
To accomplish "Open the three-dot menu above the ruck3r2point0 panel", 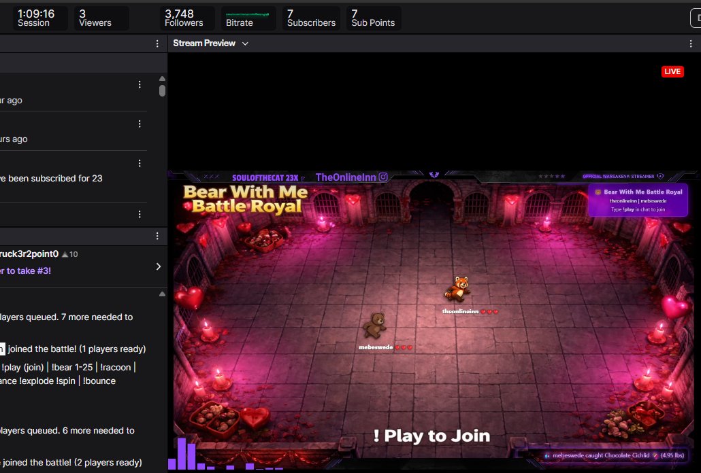I will 157,236.
